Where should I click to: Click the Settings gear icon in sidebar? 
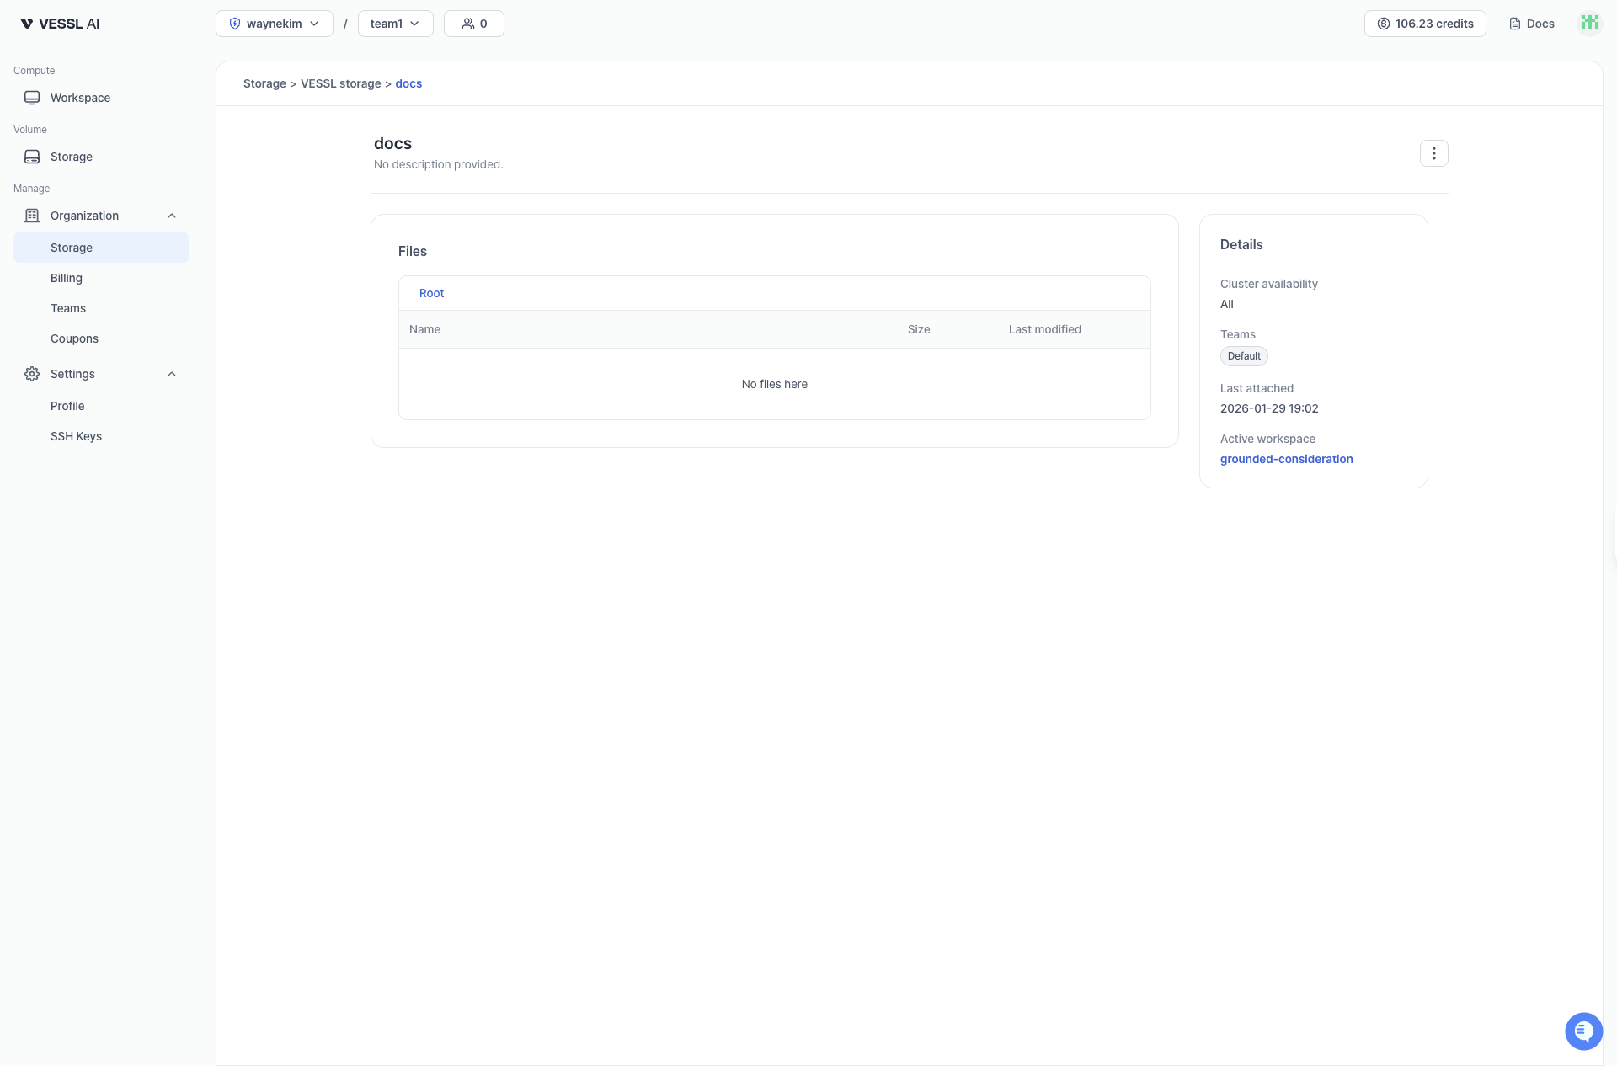click(31, 374)
